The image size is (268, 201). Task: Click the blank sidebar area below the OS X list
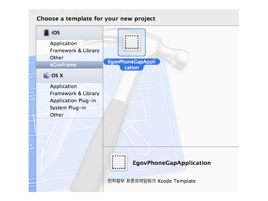click(x=69, y=152)
